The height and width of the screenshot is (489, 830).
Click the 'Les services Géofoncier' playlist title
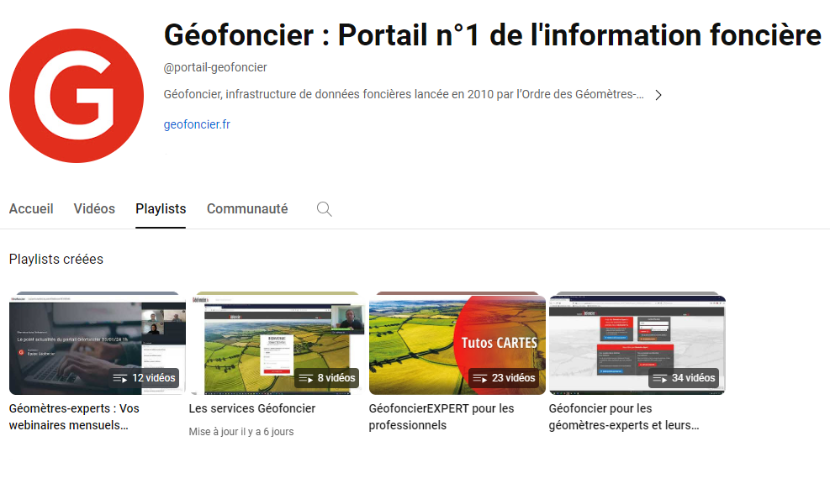pyautogui.click(x=252, y=408)
